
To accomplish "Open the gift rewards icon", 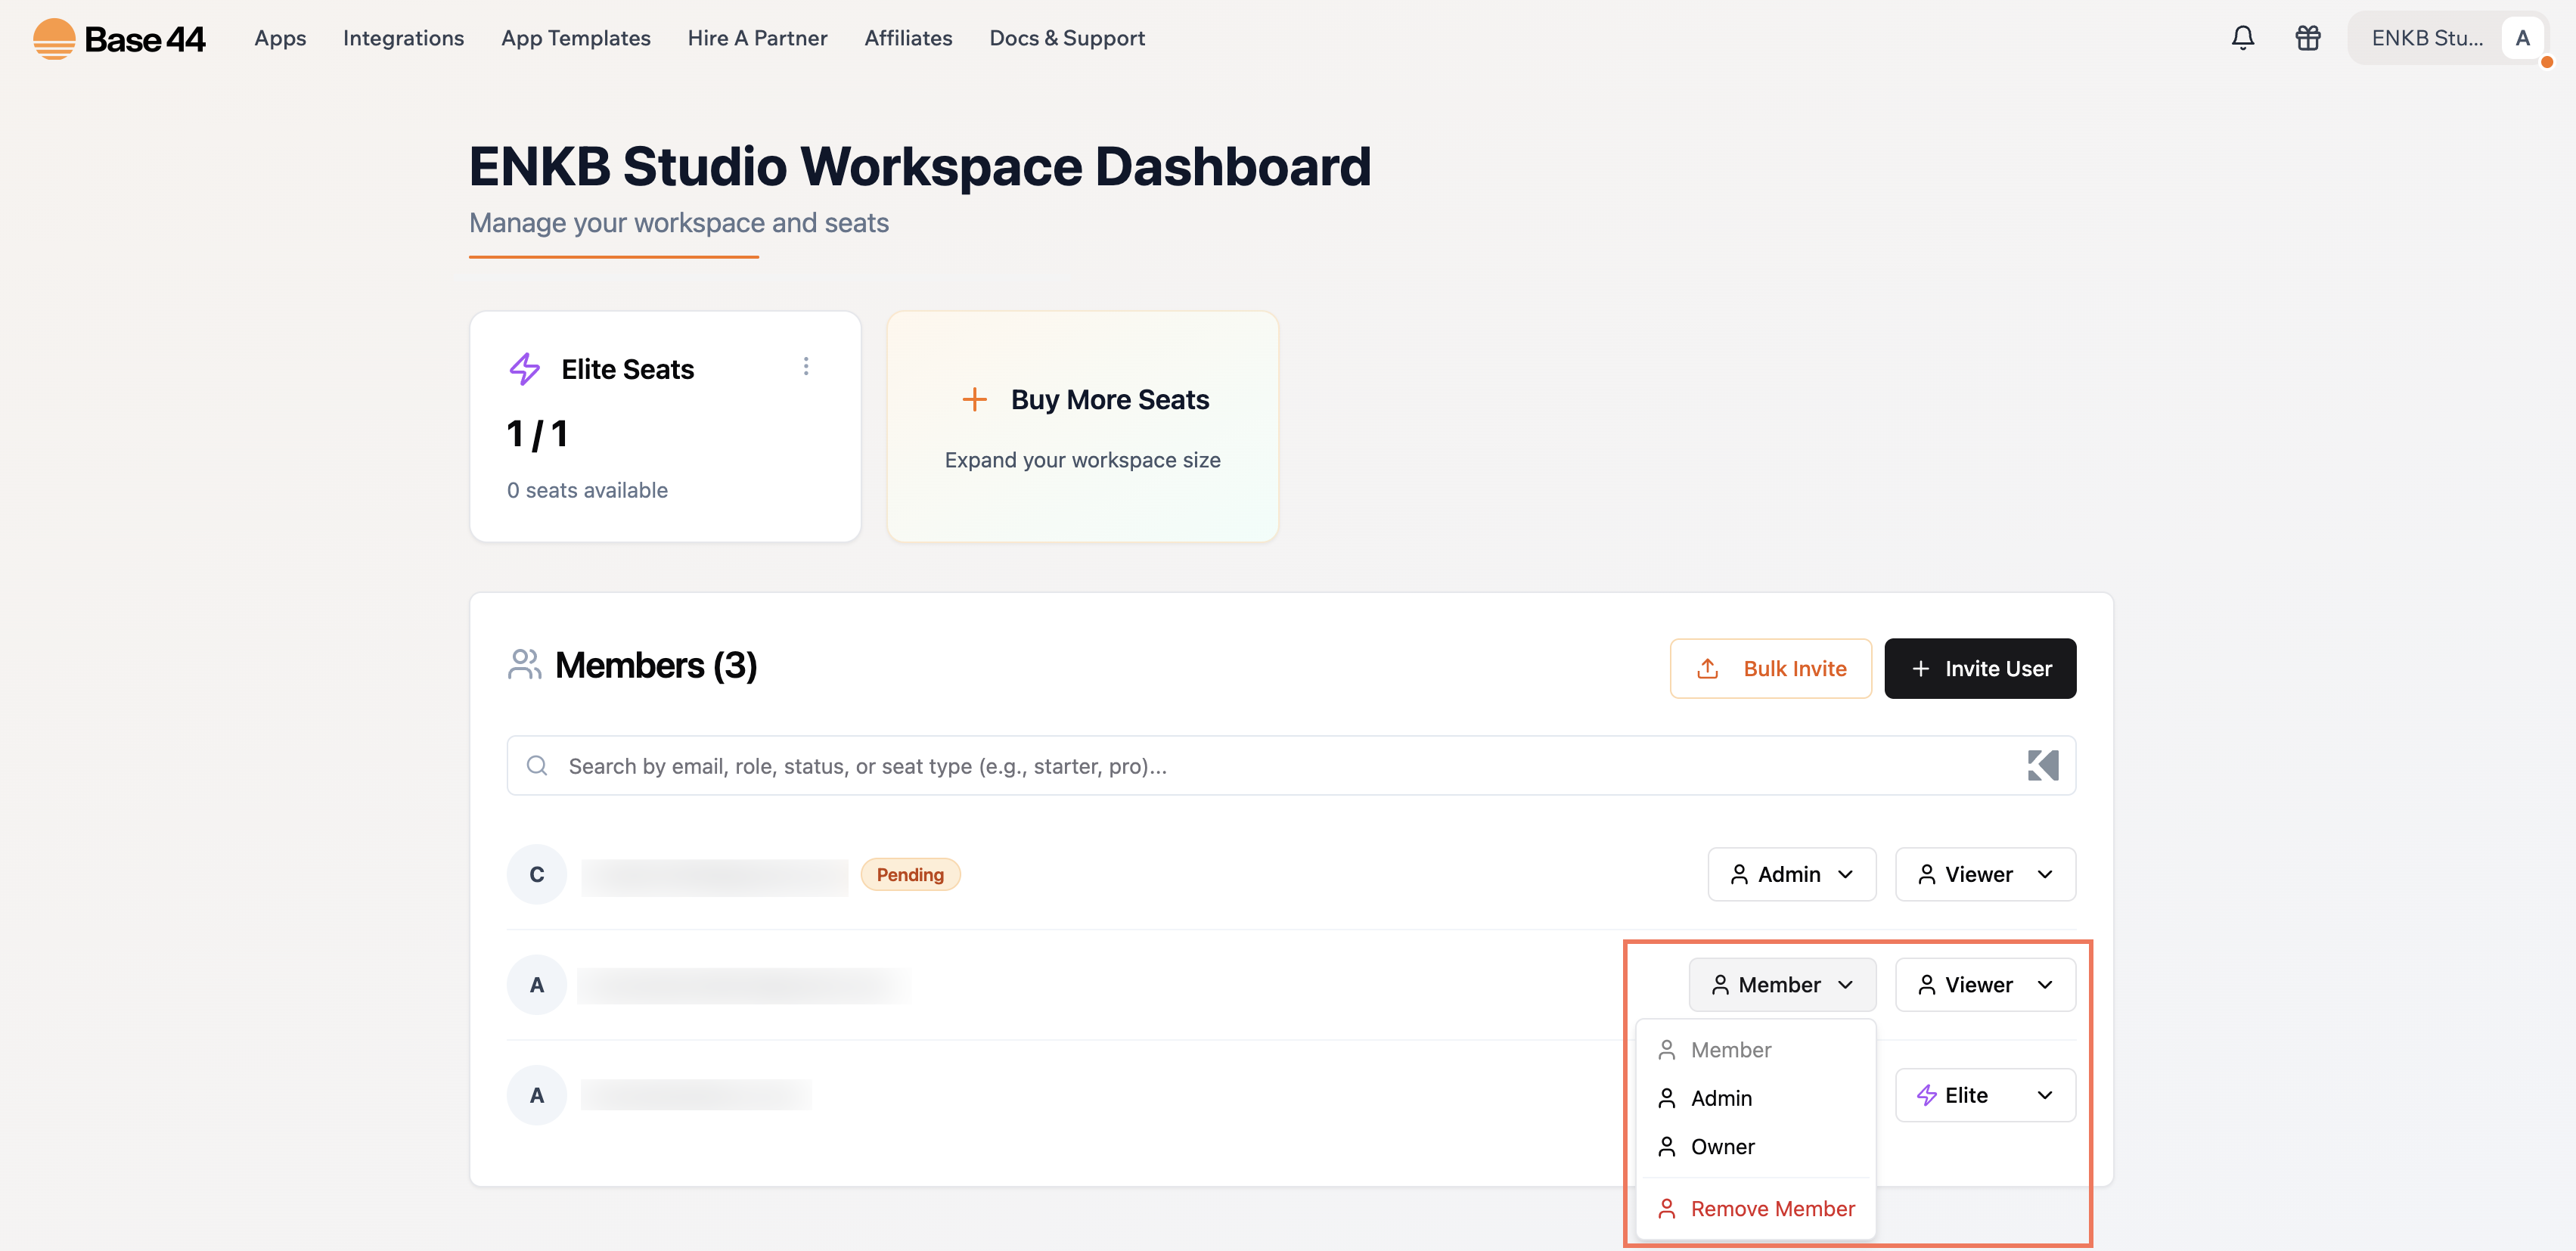I will [2307, 38].
